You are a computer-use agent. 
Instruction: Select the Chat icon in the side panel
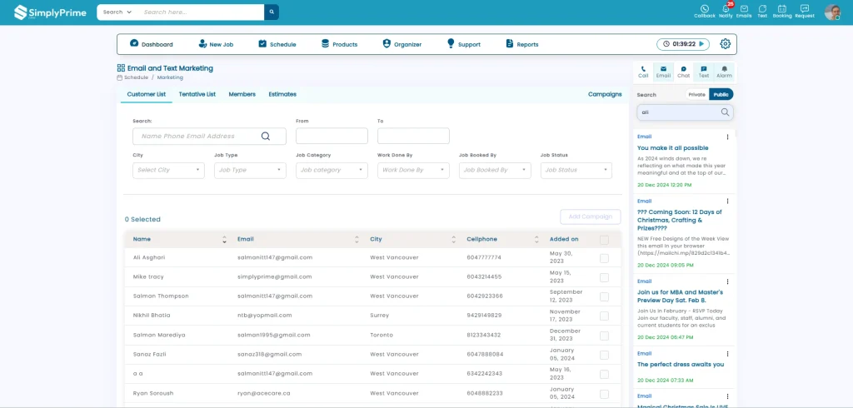683,72
